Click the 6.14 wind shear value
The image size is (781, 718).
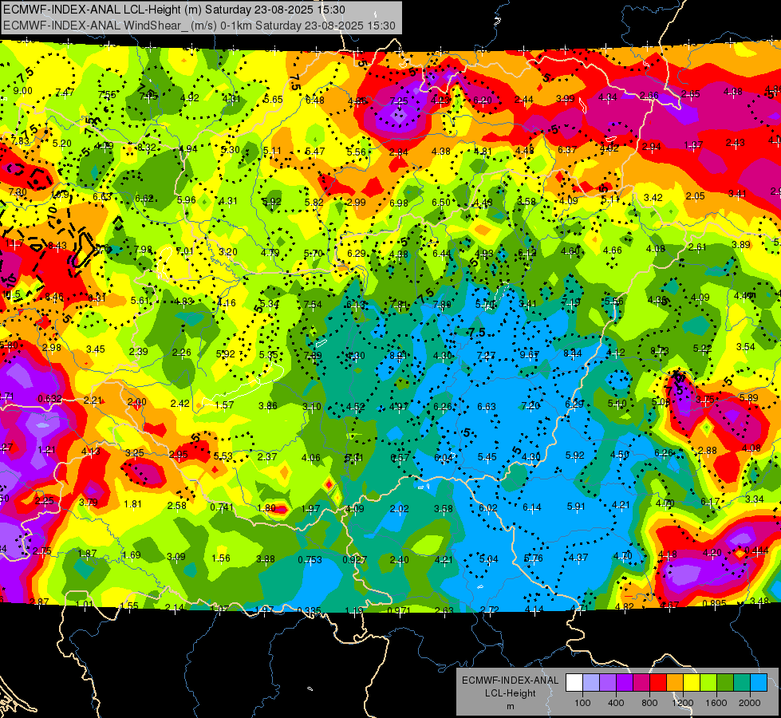click(x=531, y=507)
